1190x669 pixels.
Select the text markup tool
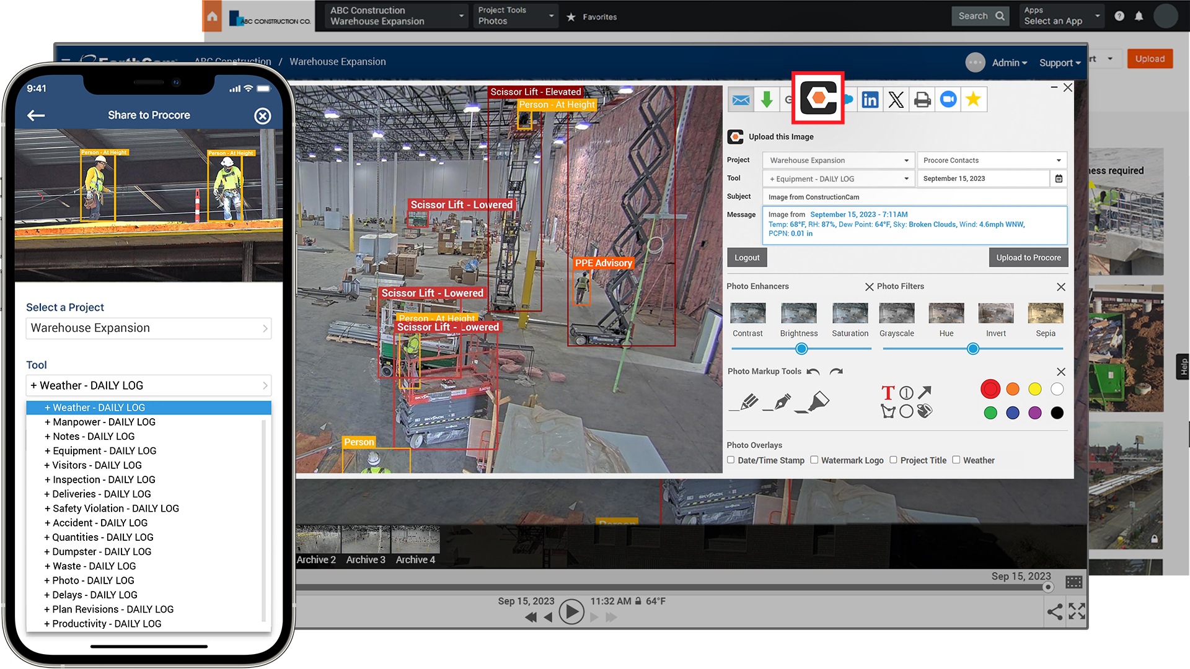point(888,393)
